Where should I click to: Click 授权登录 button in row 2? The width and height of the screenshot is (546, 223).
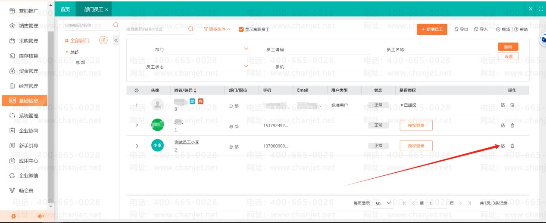[416, 125]
